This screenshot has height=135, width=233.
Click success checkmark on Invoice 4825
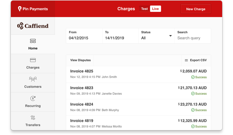pos(193,77)
